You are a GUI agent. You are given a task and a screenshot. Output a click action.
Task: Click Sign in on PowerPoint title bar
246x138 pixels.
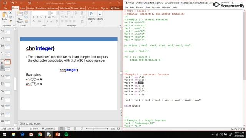click(104, 8)
